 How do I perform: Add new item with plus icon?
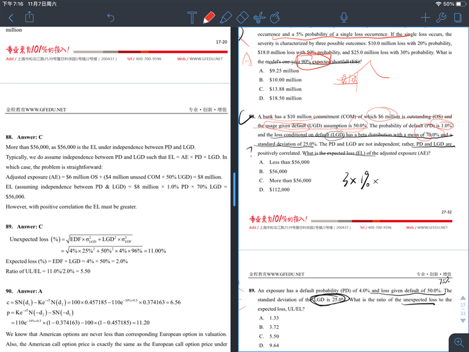coord(425,18)
